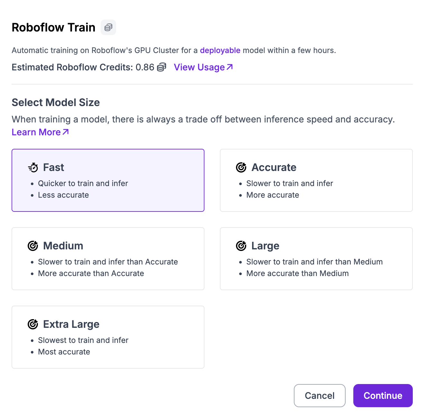The height and width of the screenshot is (412, 425).
Task: Select the Fast model size option
Action: tap(108, 180)
